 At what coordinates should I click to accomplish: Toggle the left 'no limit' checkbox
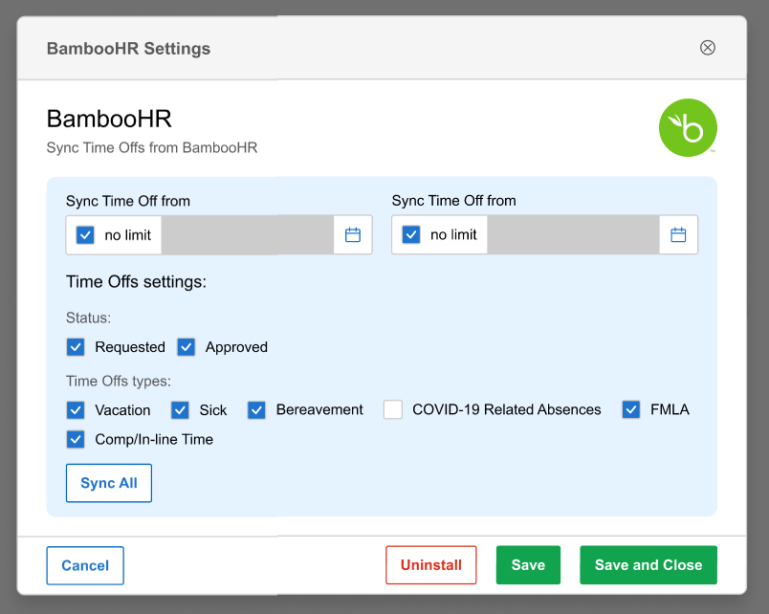click(85, 234)
